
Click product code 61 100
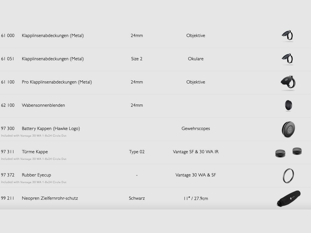click(8, 82)
